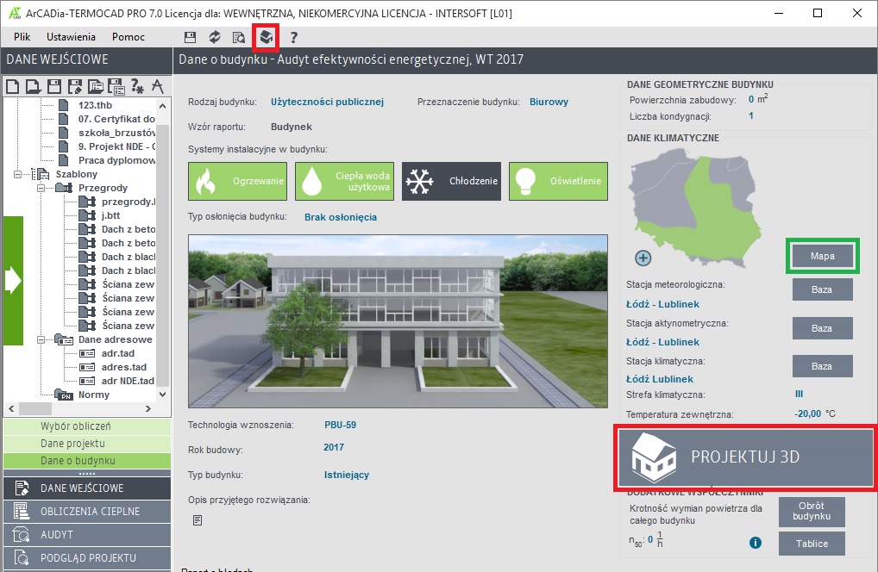
Task: Click the Obrót budynku button
Action: pos(812,511)
